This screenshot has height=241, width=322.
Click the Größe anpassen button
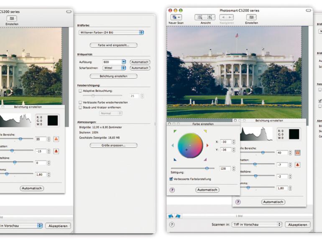coord(113,145)
